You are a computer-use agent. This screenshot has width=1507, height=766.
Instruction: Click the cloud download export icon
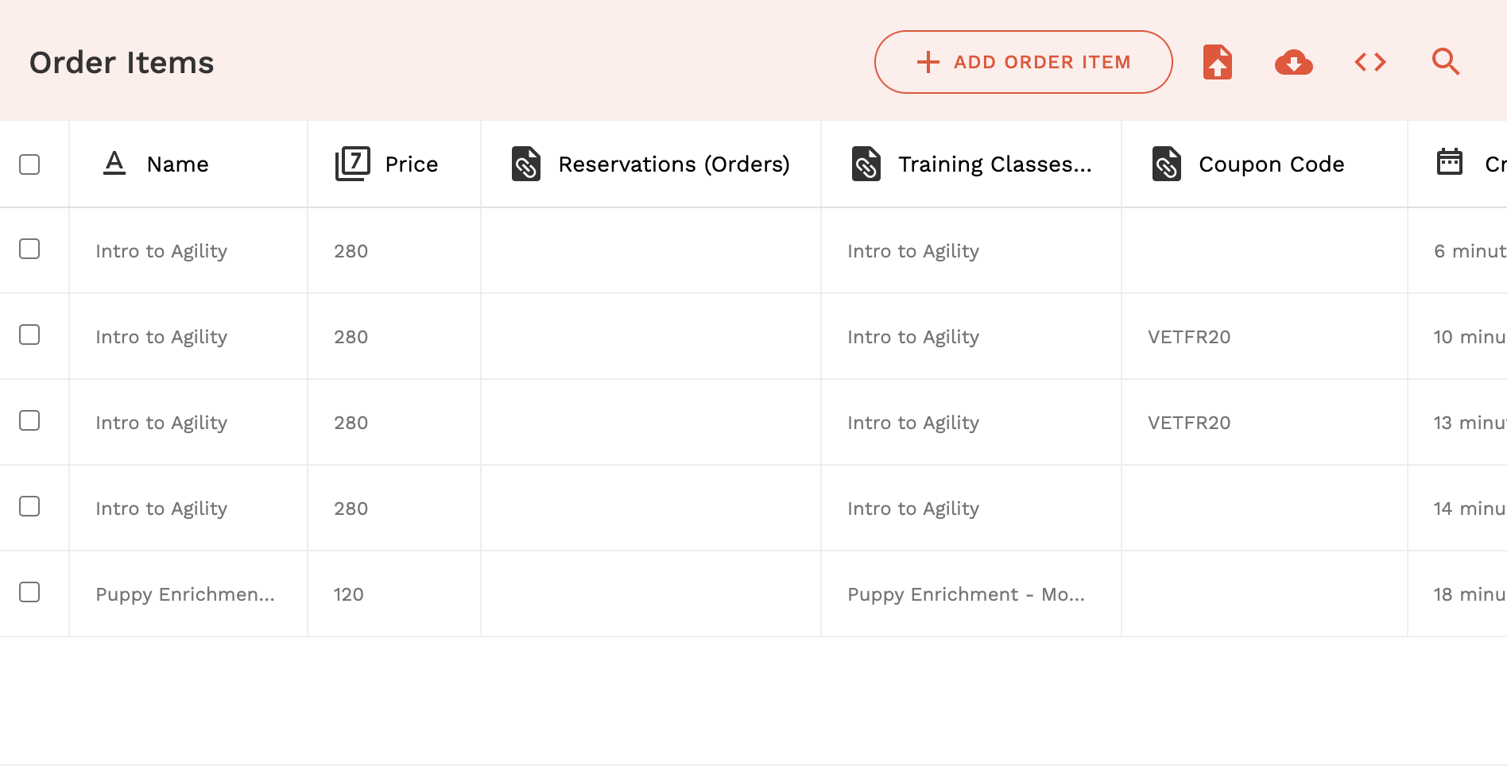pyautogui.click(x=1293, y=62)
